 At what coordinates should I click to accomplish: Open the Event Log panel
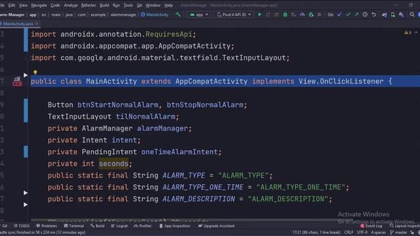tap(371, 226)
